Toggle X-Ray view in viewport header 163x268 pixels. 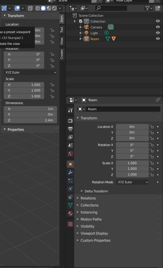30,8
